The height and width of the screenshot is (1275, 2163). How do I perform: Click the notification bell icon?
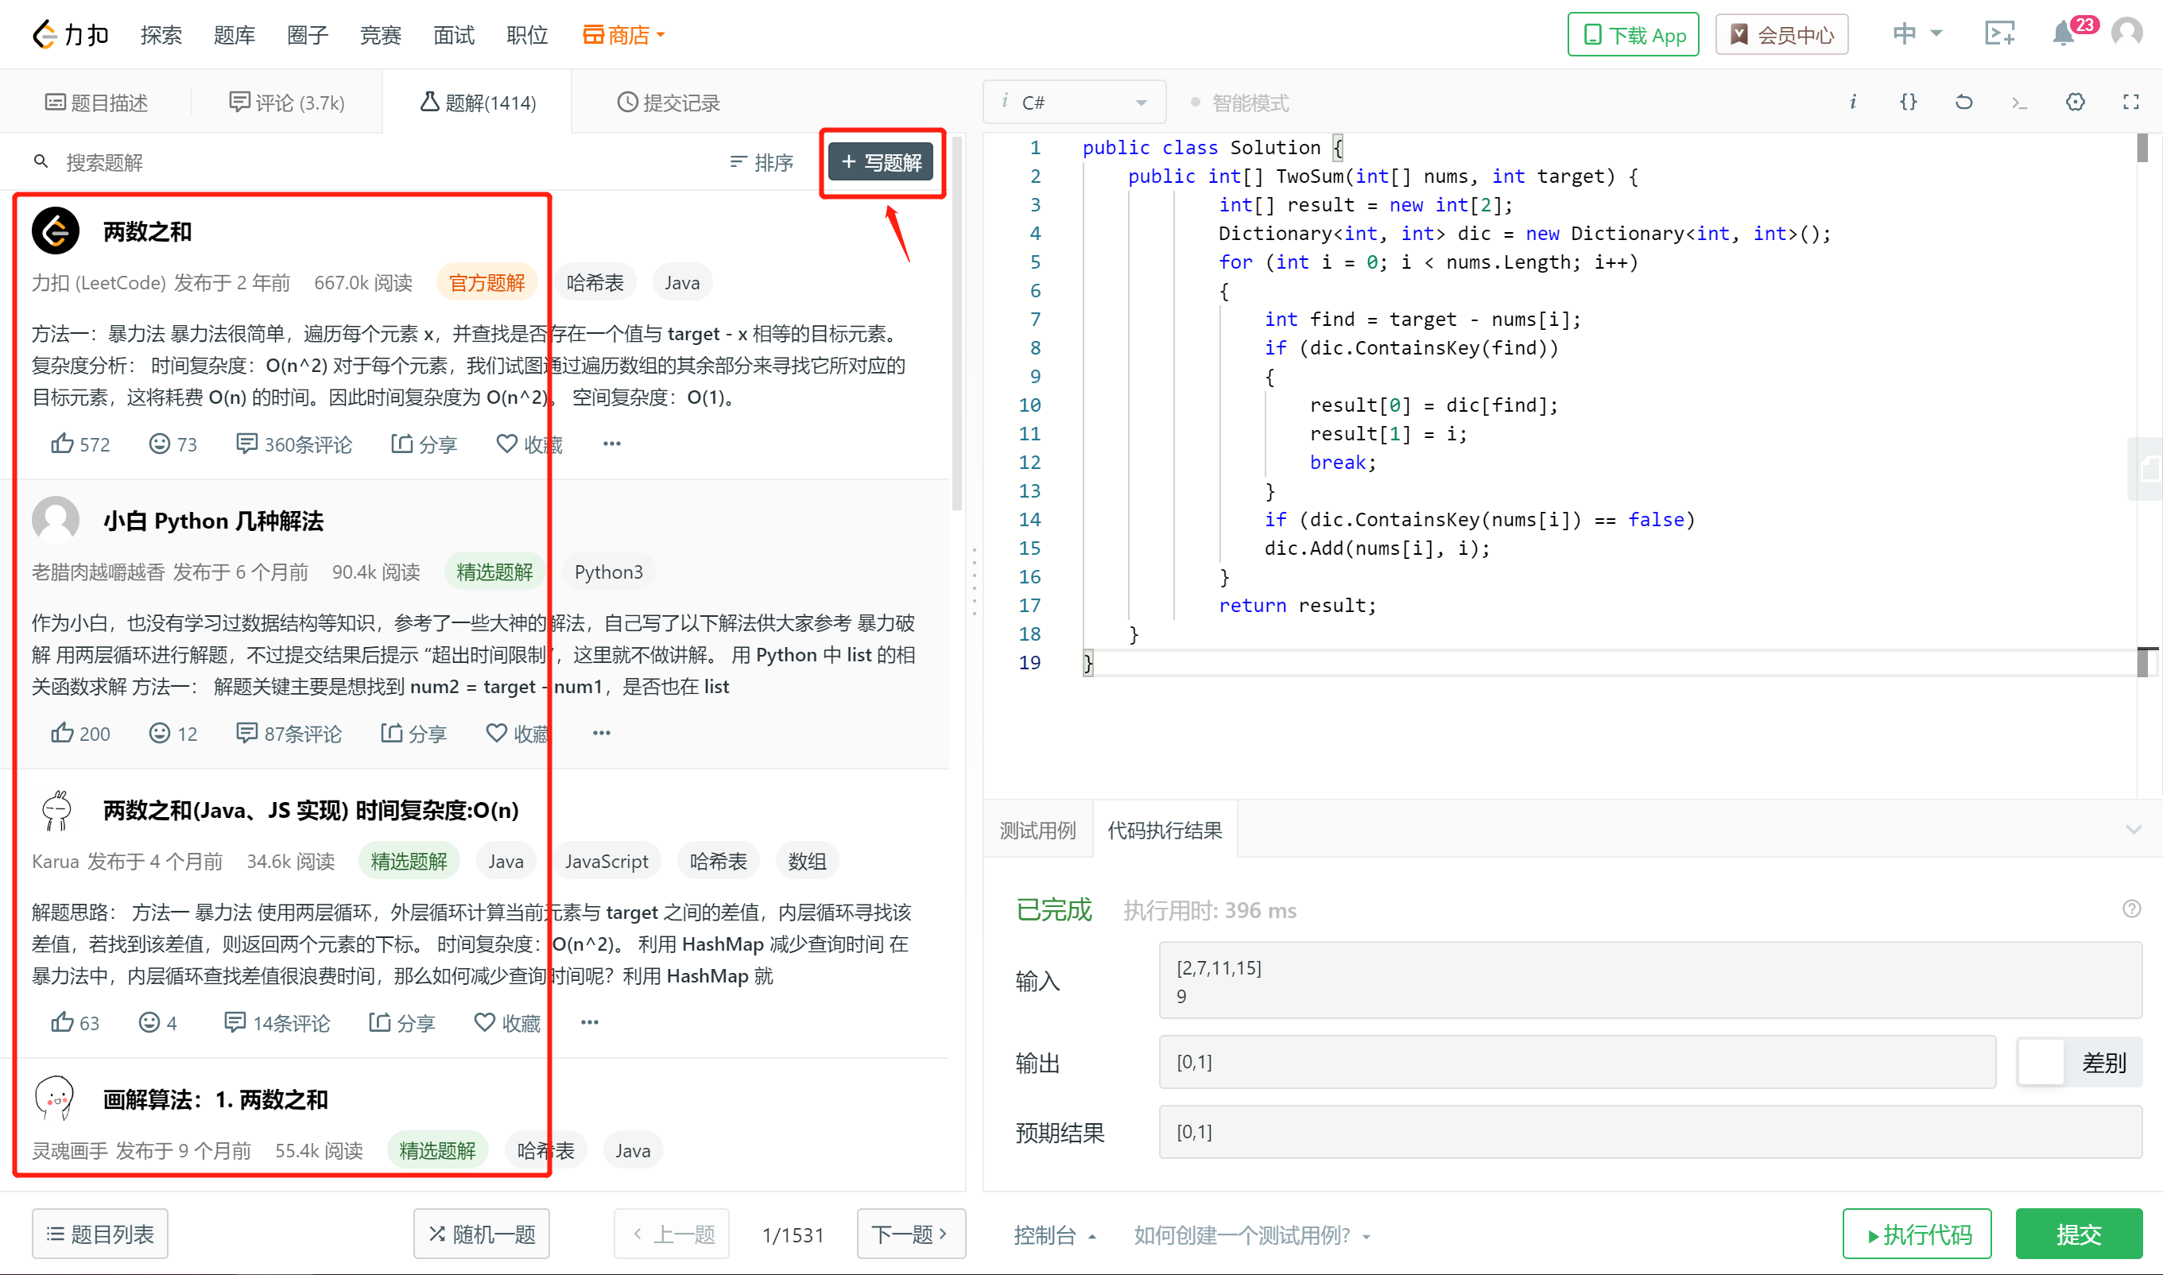pyautogui.click(x=2064, y=34)
